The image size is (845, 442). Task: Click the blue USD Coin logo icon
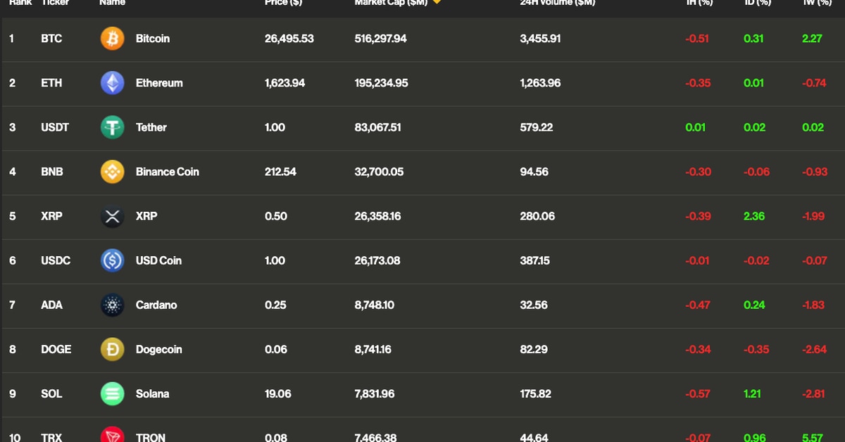pyautogui.click(x=112, y=260)
